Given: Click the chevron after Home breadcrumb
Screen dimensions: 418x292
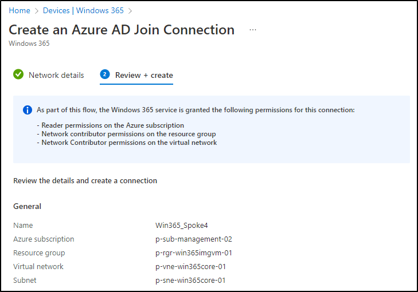Looking at the screenshot, I should tap(37, 11).
